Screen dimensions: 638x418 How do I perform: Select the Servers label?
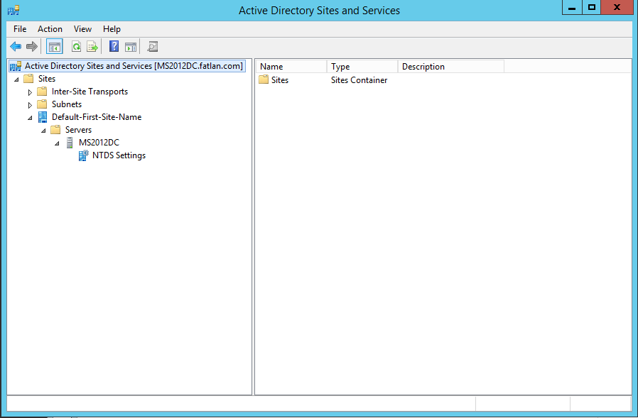79,130
